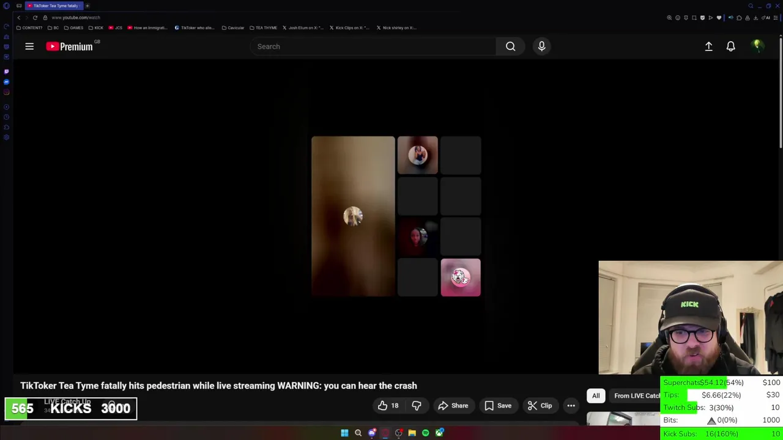Like the video with 18 likes
This screenshot has width=783, height=440.
[x=388, y=406]
